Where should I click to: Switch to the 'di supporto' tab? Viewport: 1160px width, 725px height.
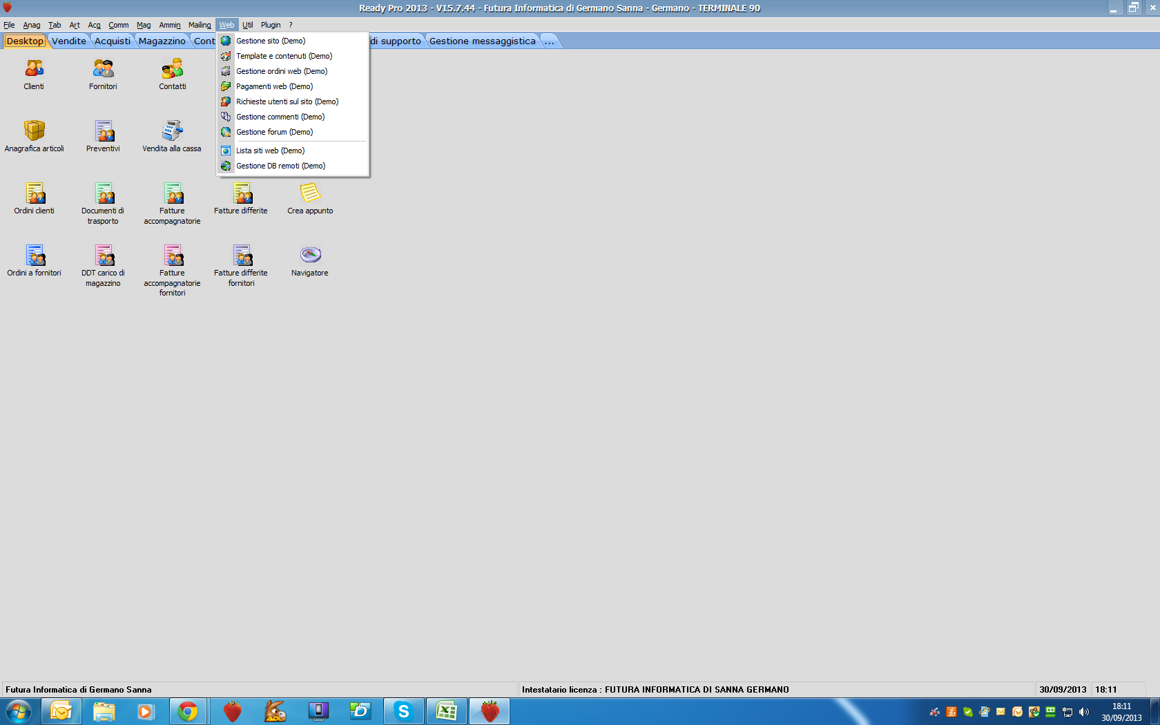[x=396, y=41]
